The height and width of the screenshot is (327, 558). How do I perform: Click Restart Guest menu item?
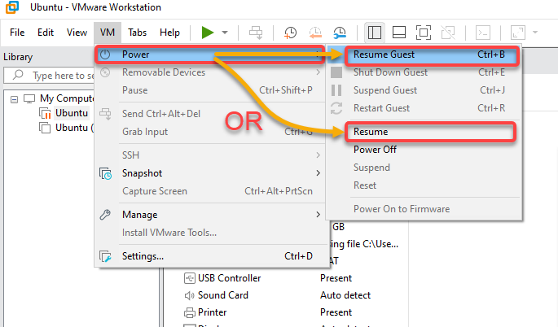pyautogui.click(x=424, y=107)
